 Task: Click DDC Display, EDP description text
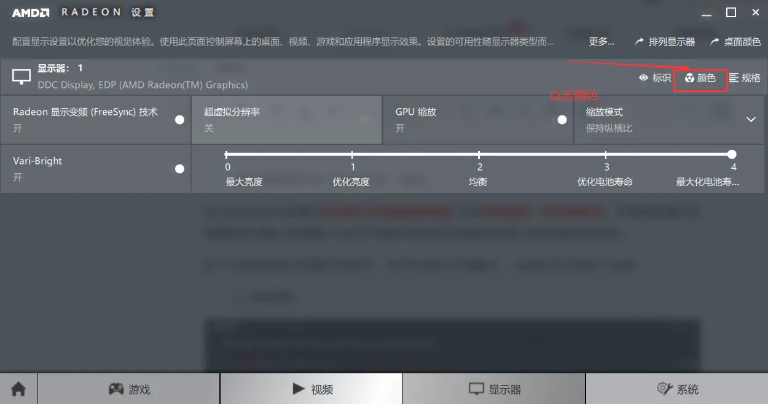tap(143, 85)
